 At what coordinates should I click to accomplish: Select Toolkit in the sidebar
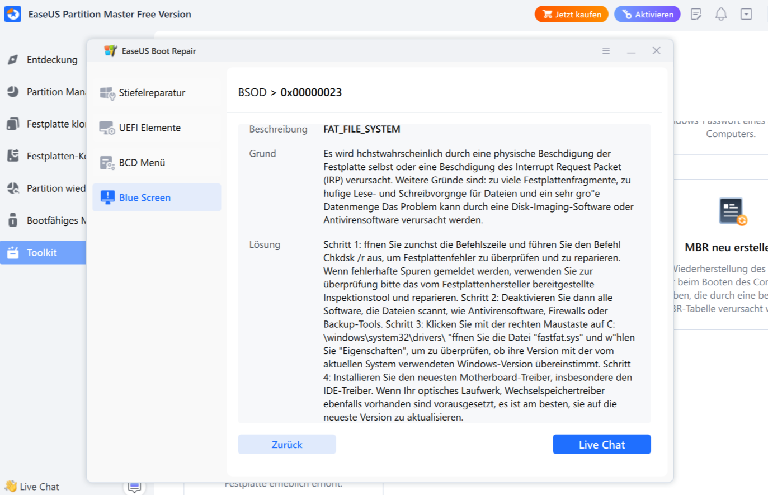click(42, 252)
